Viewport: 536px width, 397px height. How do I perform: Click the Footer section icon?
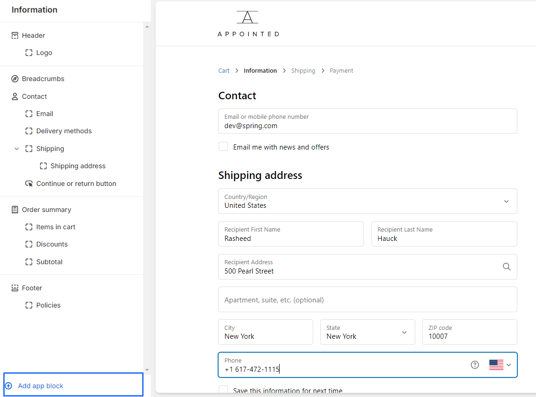click(x=15, y=288)
